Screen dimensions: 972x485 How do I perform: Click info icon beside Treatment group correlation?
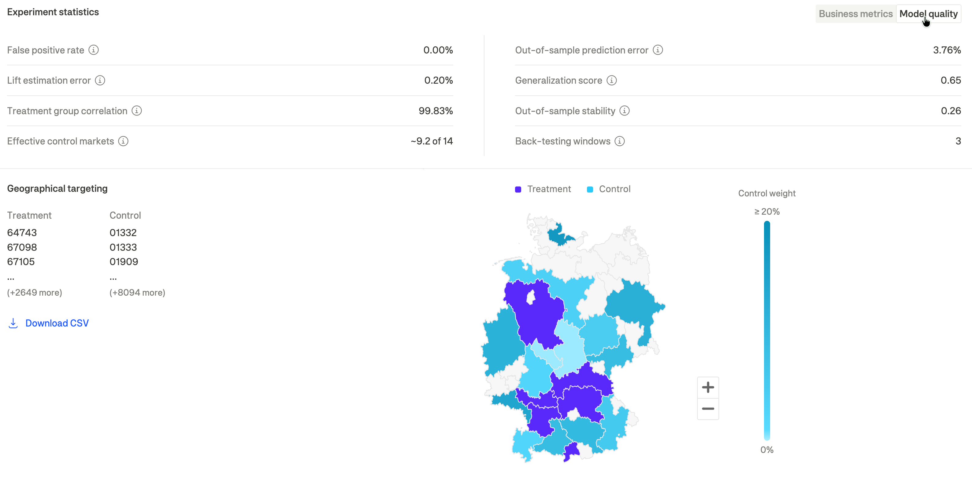137,111
